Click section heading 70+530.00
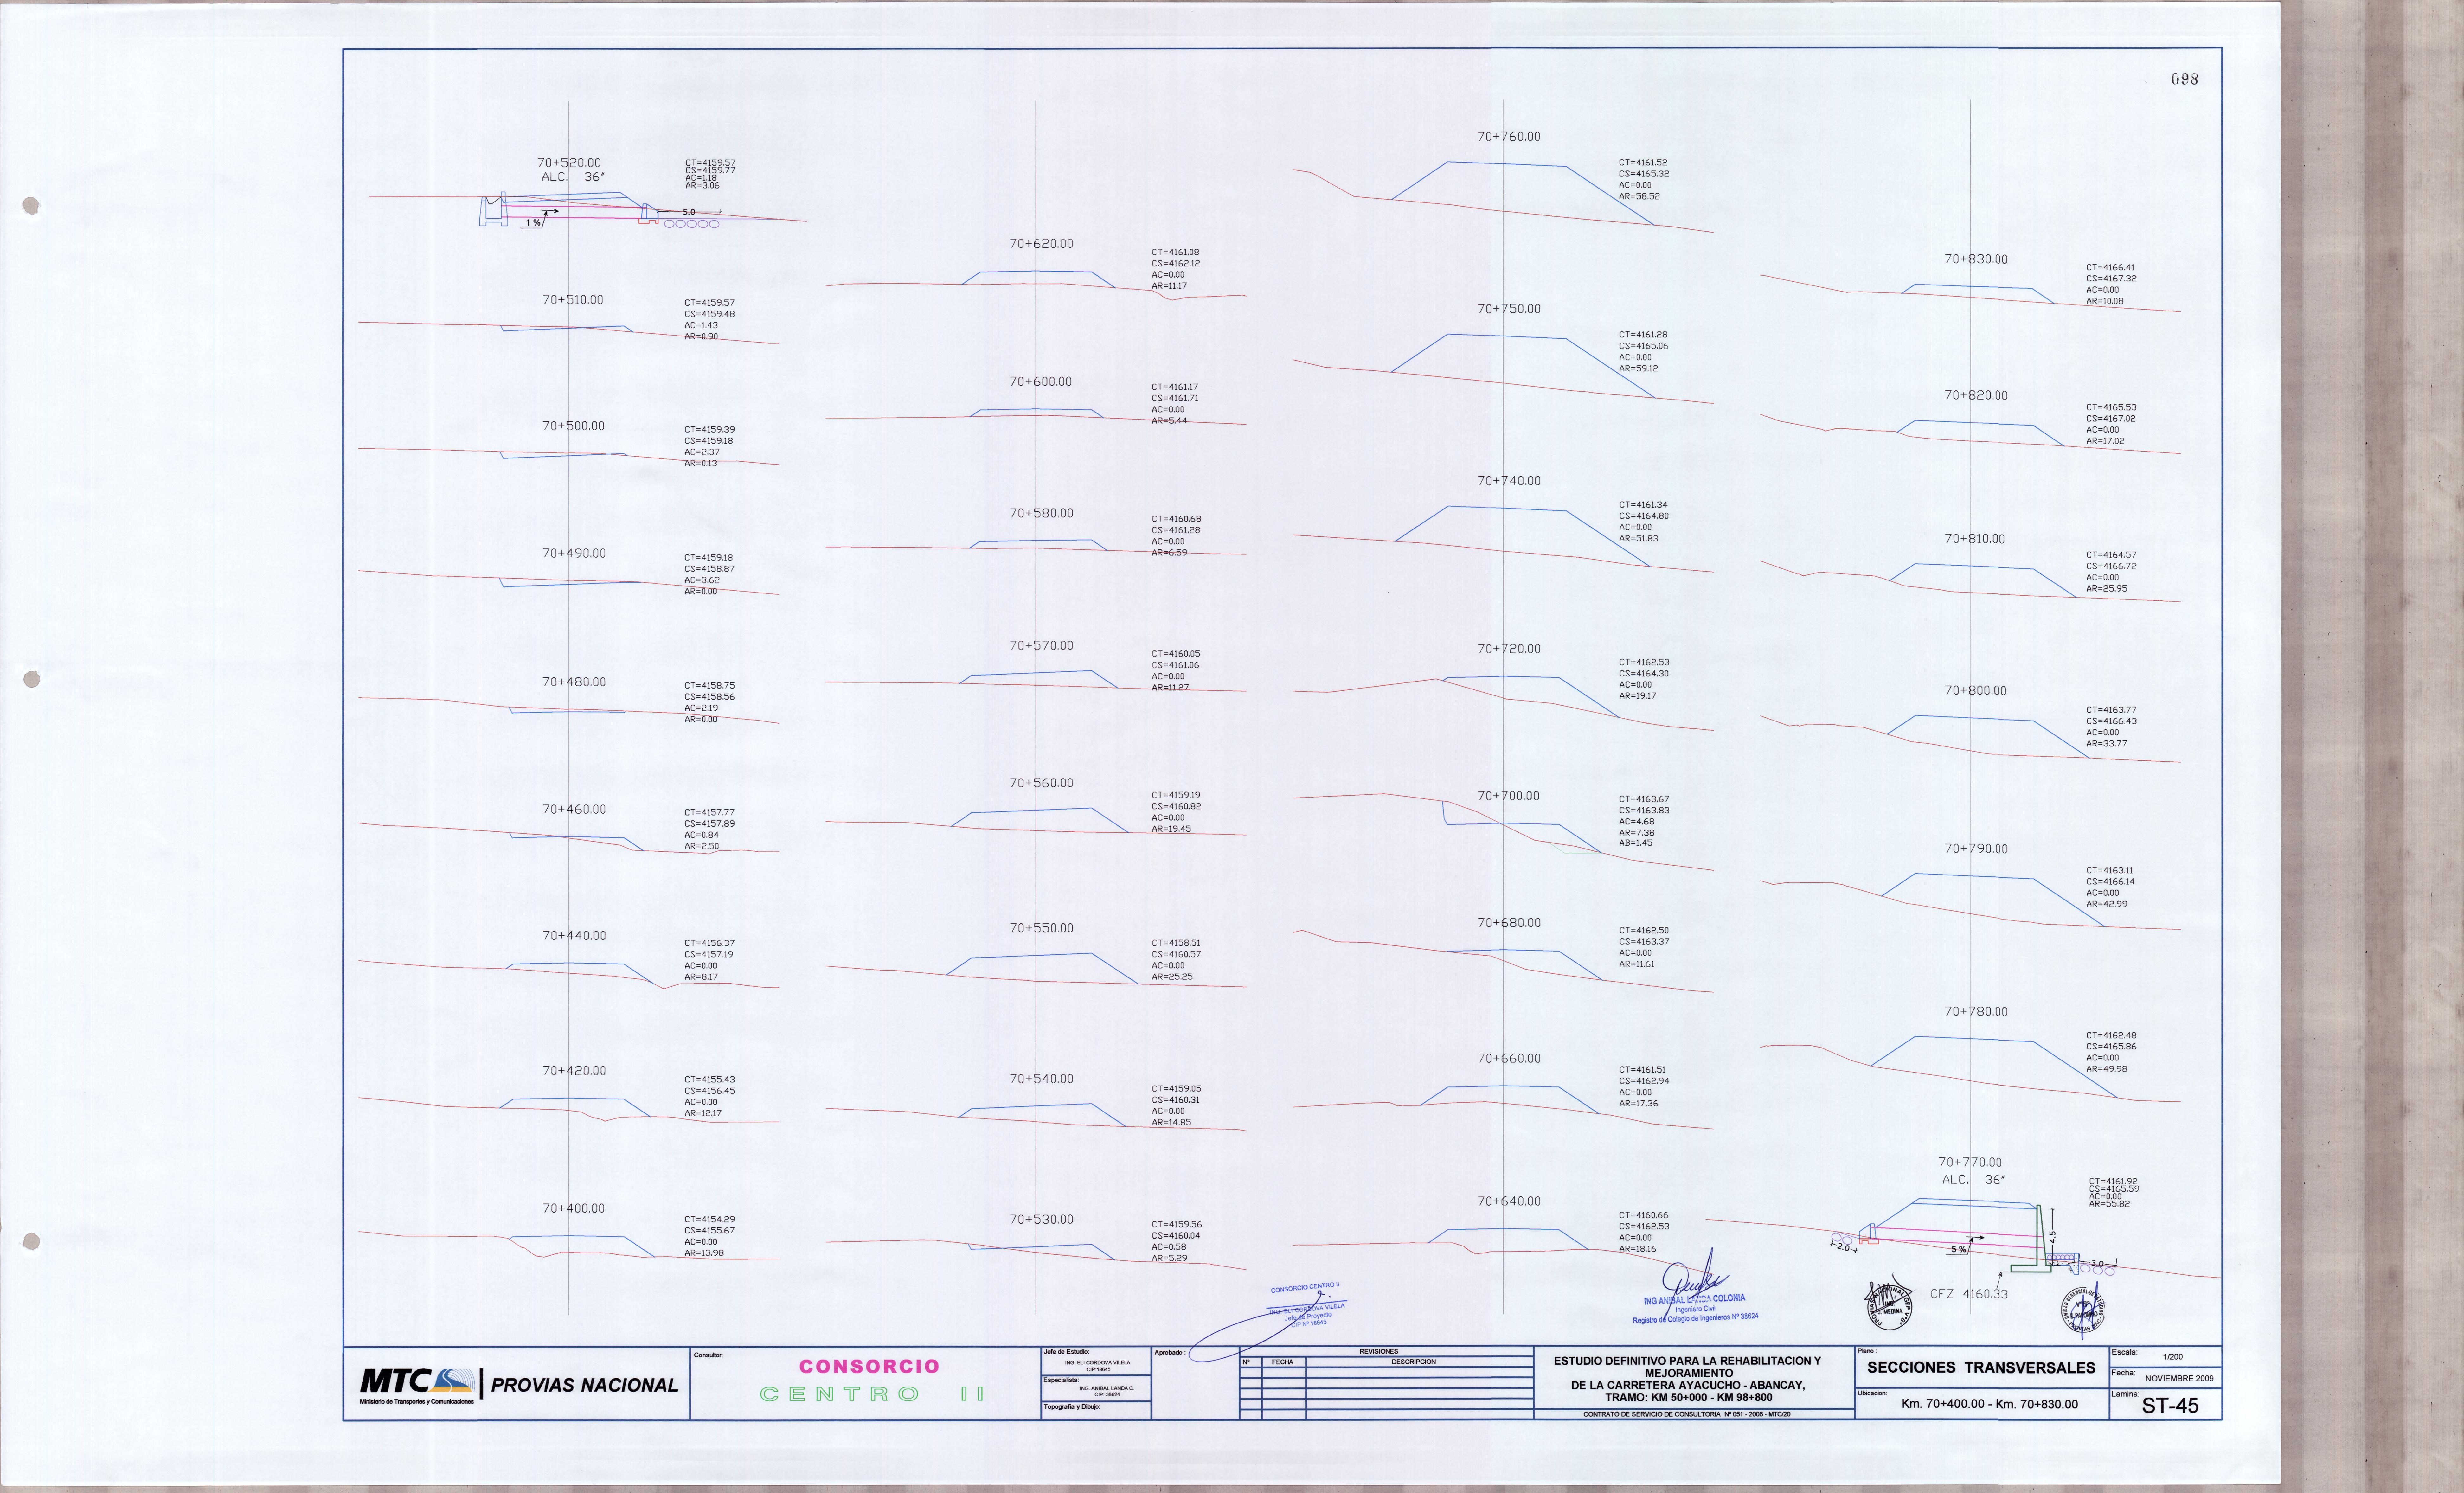Viewport: 2464px width, 1493px height. [1041, 1220]
